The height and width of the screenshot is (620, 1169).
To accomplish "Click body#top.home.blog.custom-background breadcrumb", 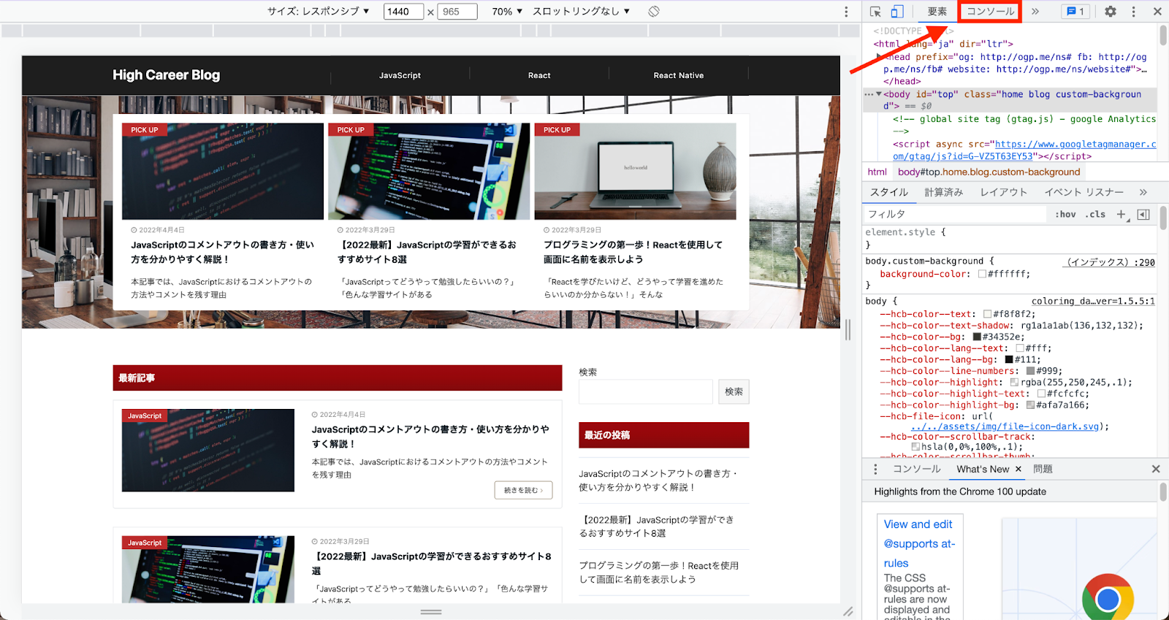I will click(x=989, y=172).
